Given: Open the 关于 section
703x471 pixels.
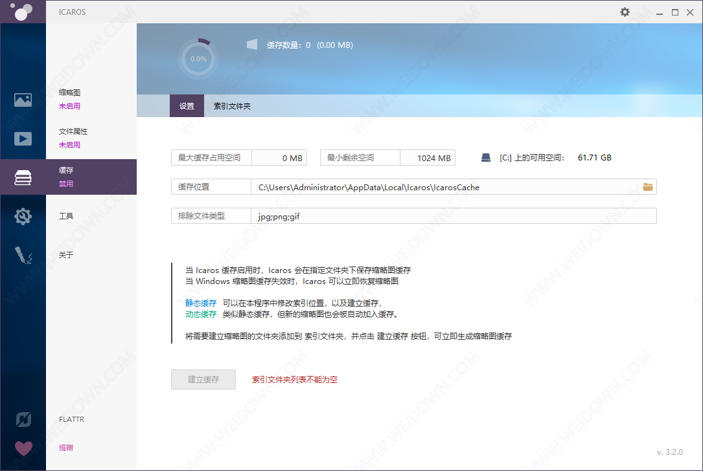Looking at the screenshot, I should click(66, 255).
